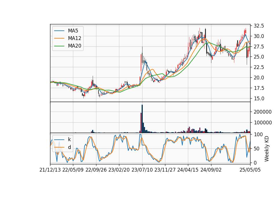Click the 100 KD axis value
278x200 pixels.
[258, 134]
